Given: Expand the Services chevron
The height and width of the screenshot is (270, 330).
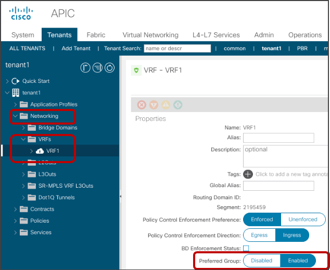Looking at the screenshot, I should click(15, 232).
